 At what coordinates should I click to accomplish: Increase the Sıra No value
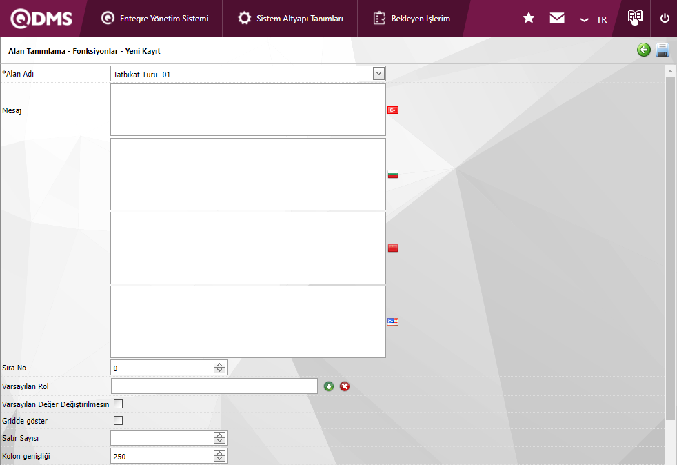(219, 365)
